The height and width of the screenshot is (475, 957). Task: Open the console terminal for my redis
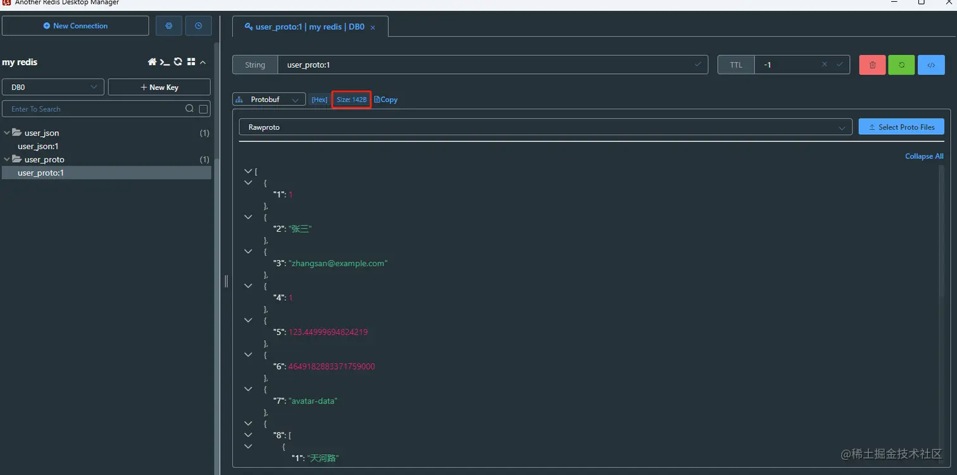pos(165,61)
